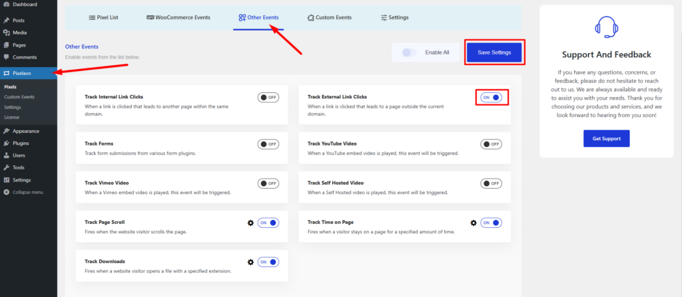The width and height of the screenshot is (682, 297).
Task: Enable the Track YouTube Video switch
Action: point(492,144)
